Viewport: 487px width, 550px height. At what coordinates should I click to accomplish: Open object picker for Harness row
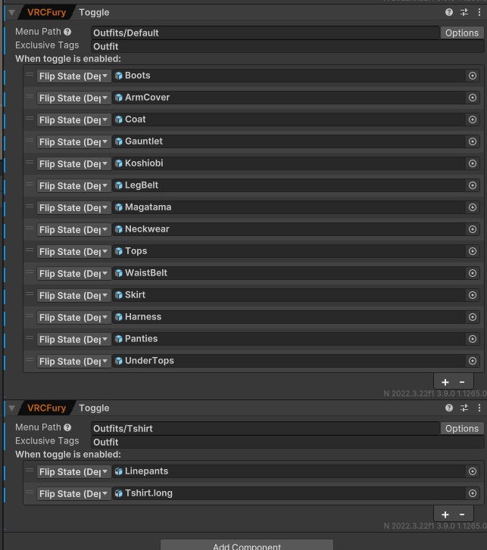[x=473, y=317]
